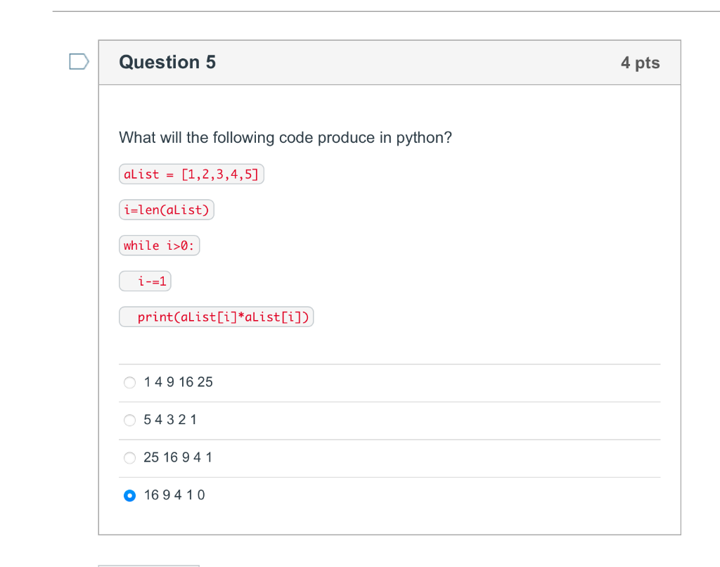Screen dimensions: 720x567
Task: Click the partially visible button below the question
Action: coord(149,566)
